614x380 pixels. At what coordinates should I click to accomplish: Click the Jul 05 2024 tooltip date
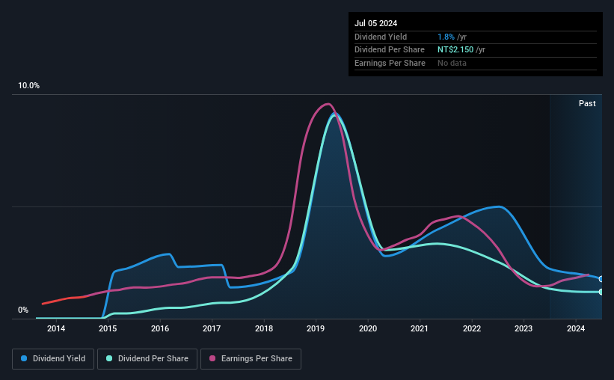[375, 23]
